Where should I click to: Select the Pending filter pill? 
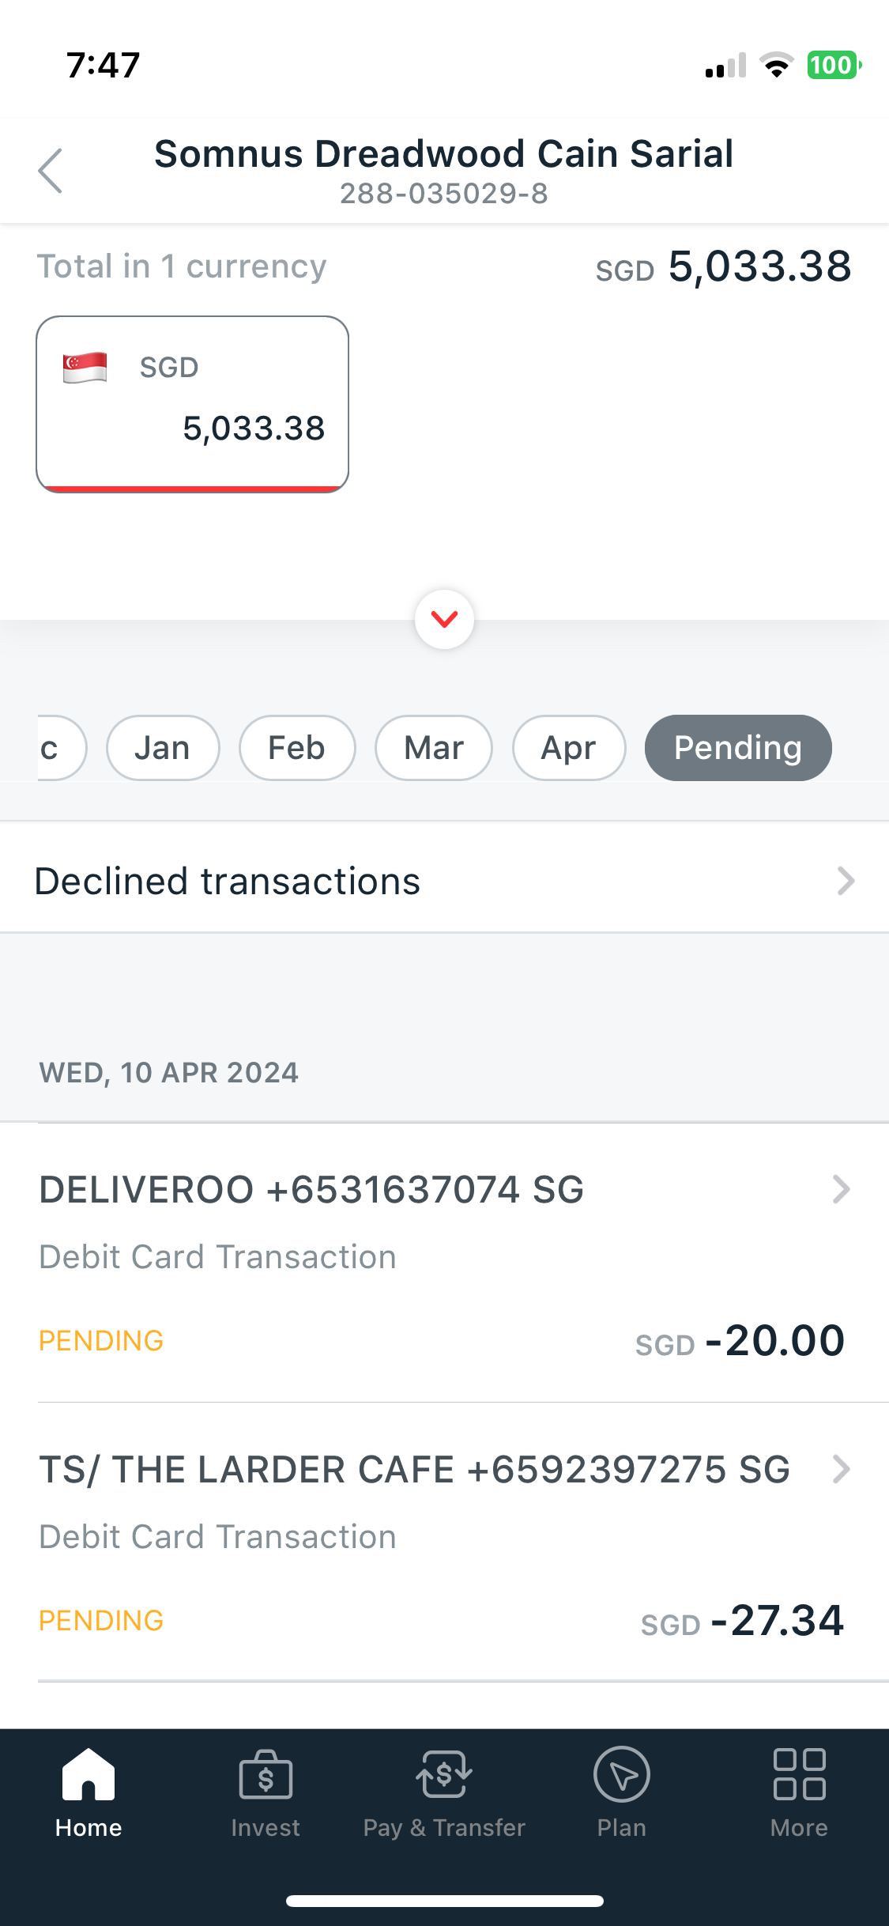point(738,748)
